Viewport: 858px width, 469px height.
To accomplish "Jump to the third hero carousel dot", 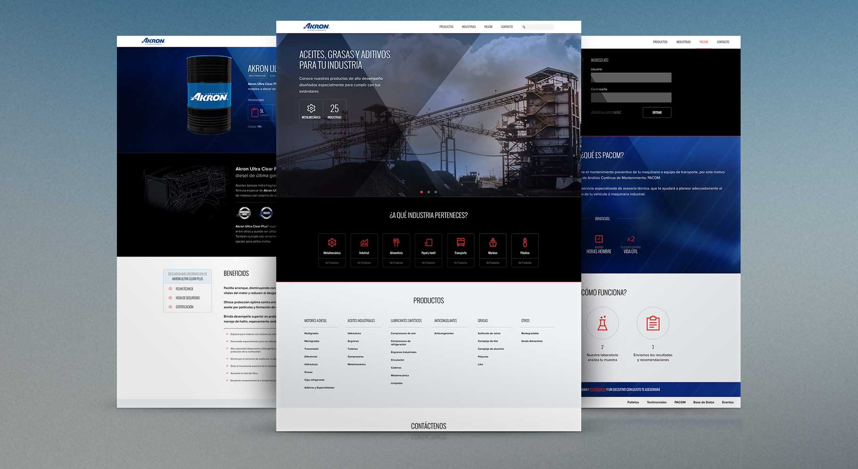I will (x=436, y=192).
